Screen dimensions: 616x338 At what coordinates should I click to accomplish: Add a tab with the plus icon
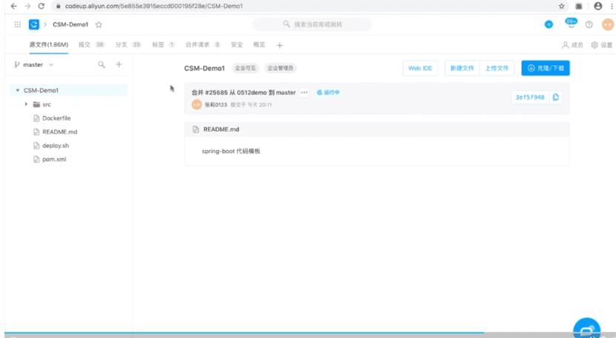pos(279,45)
